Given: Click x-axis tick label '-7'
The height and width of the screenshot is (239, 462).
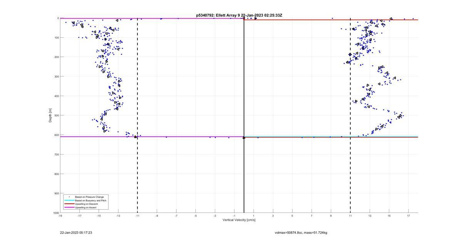Looking at the screenshot, I should 176,216.
